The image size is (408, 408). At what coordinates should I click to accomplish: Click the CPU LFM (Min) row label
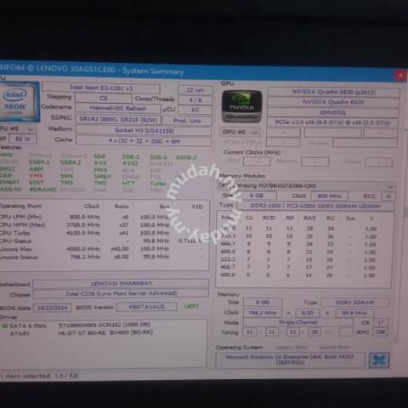coord(20,217)
